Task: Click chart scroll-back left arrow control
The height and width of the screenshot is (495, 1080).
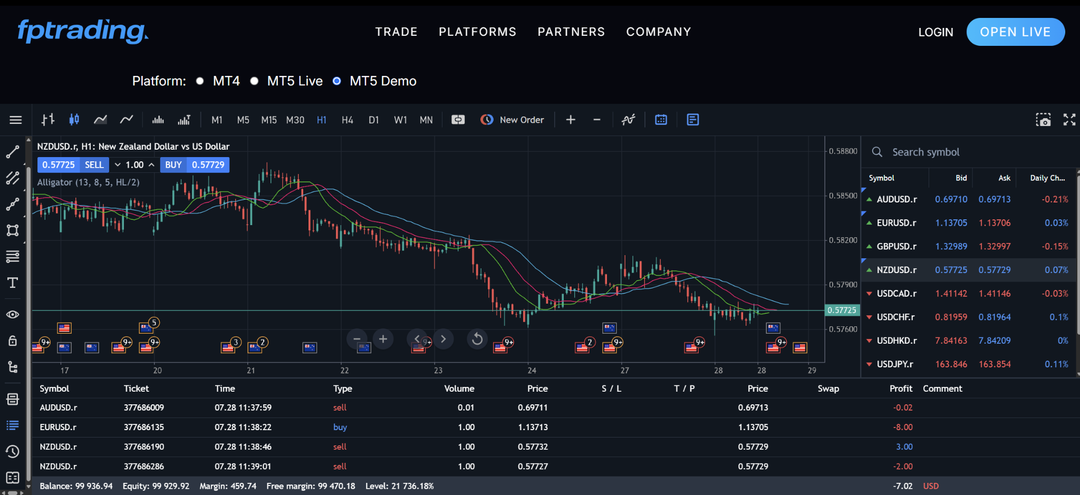Action: point(417,339)
